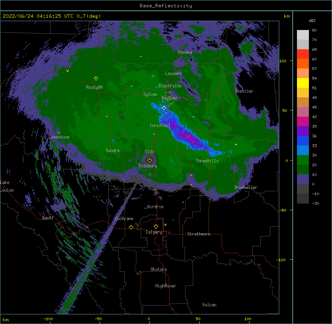Click the dBZ legend heading
The width and height of the screenshot is (332, 324).
point(312,20)
